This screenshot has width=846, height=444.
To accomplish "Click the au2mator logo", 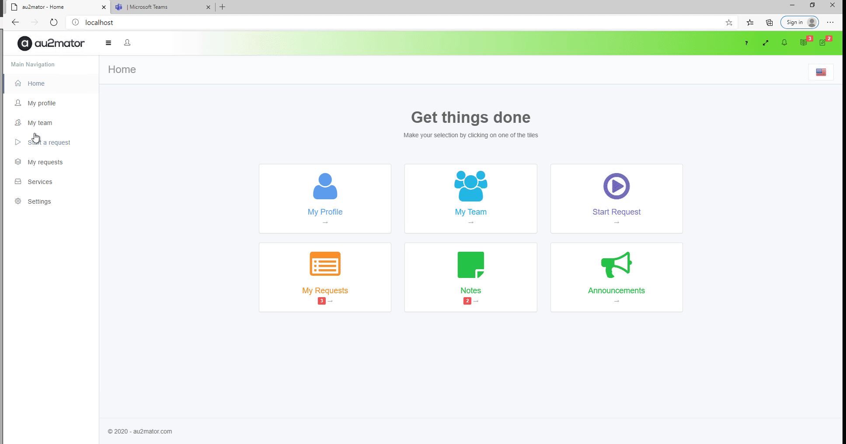I will coord(51,43).
